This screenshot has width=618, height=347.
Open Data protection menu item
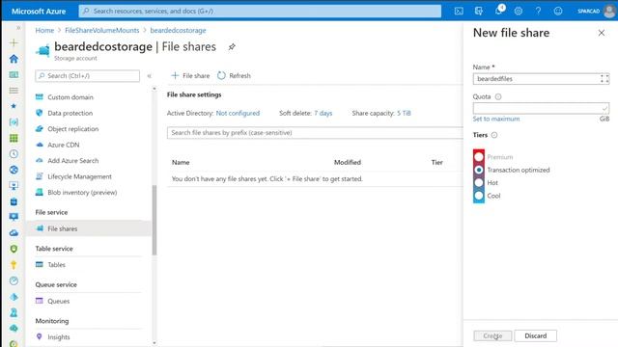pyautogui.click(x=70, y=113)
